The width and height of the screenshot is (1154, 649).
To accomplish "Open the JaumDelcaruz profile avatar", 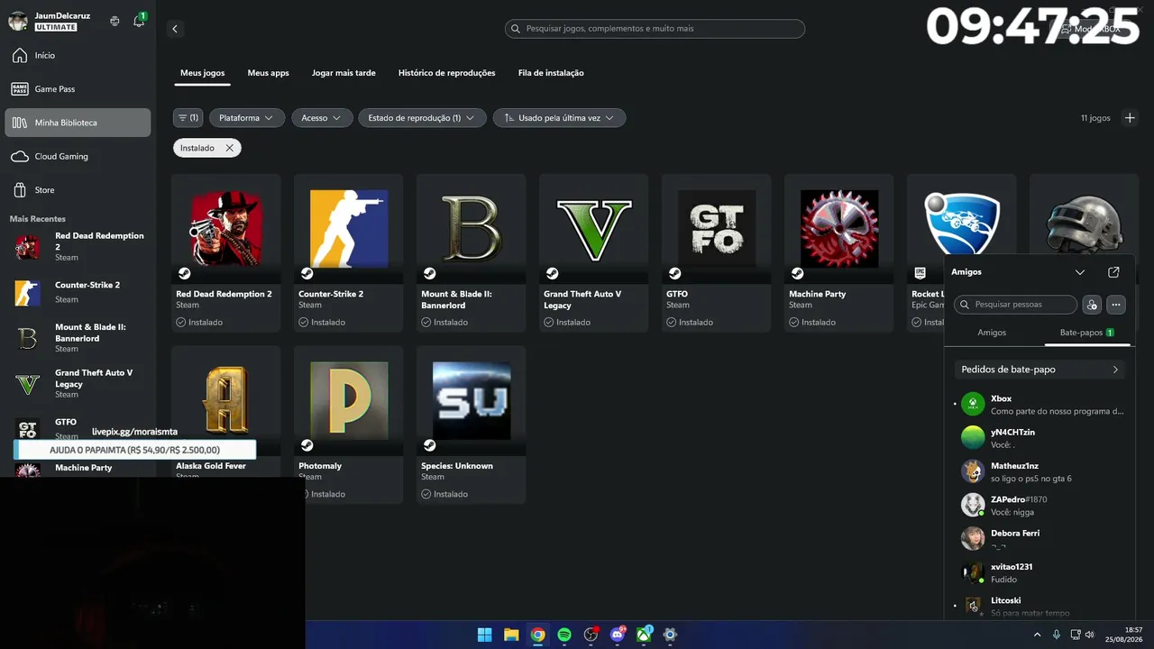I will (x=18, y=21).
